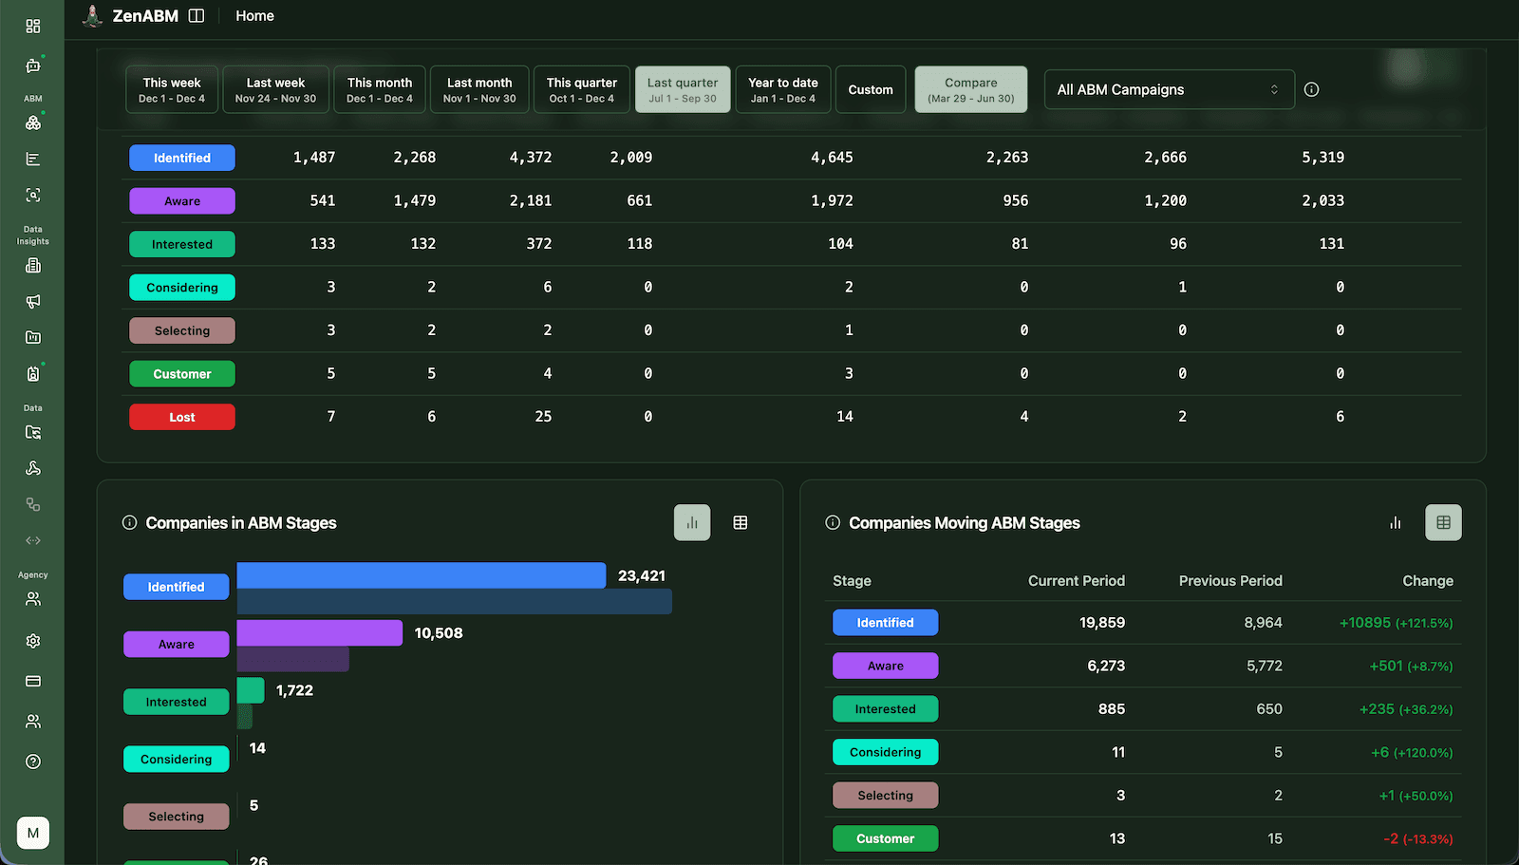Screen dimensions: 1519x865
Task: Click the info icon next to All ABM Campaigns
Action: 1311,89
